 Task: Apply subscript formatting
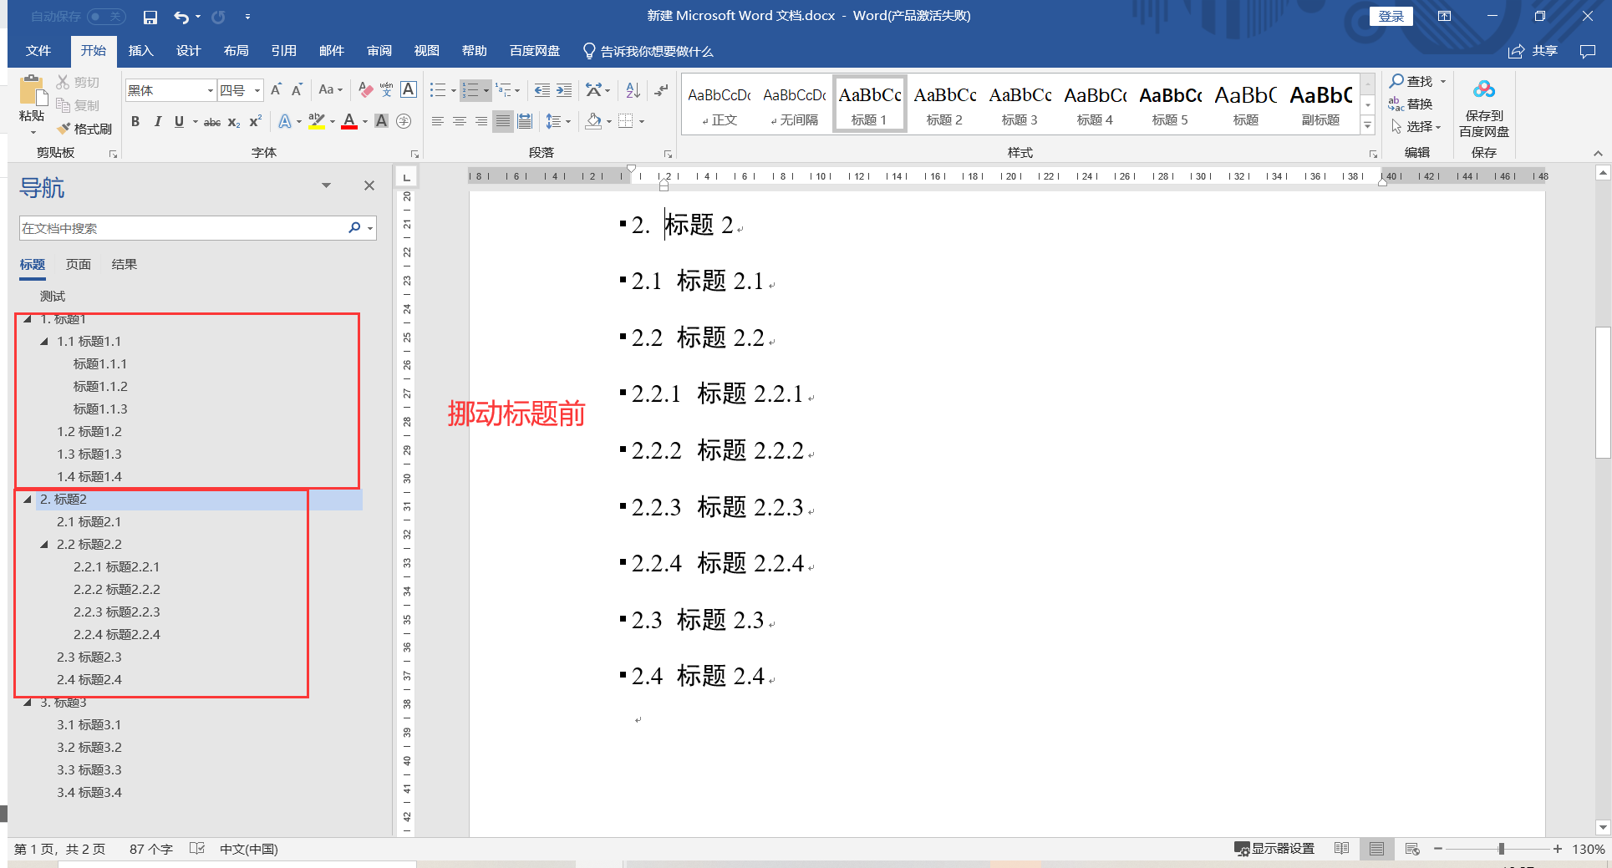[234, 122]
